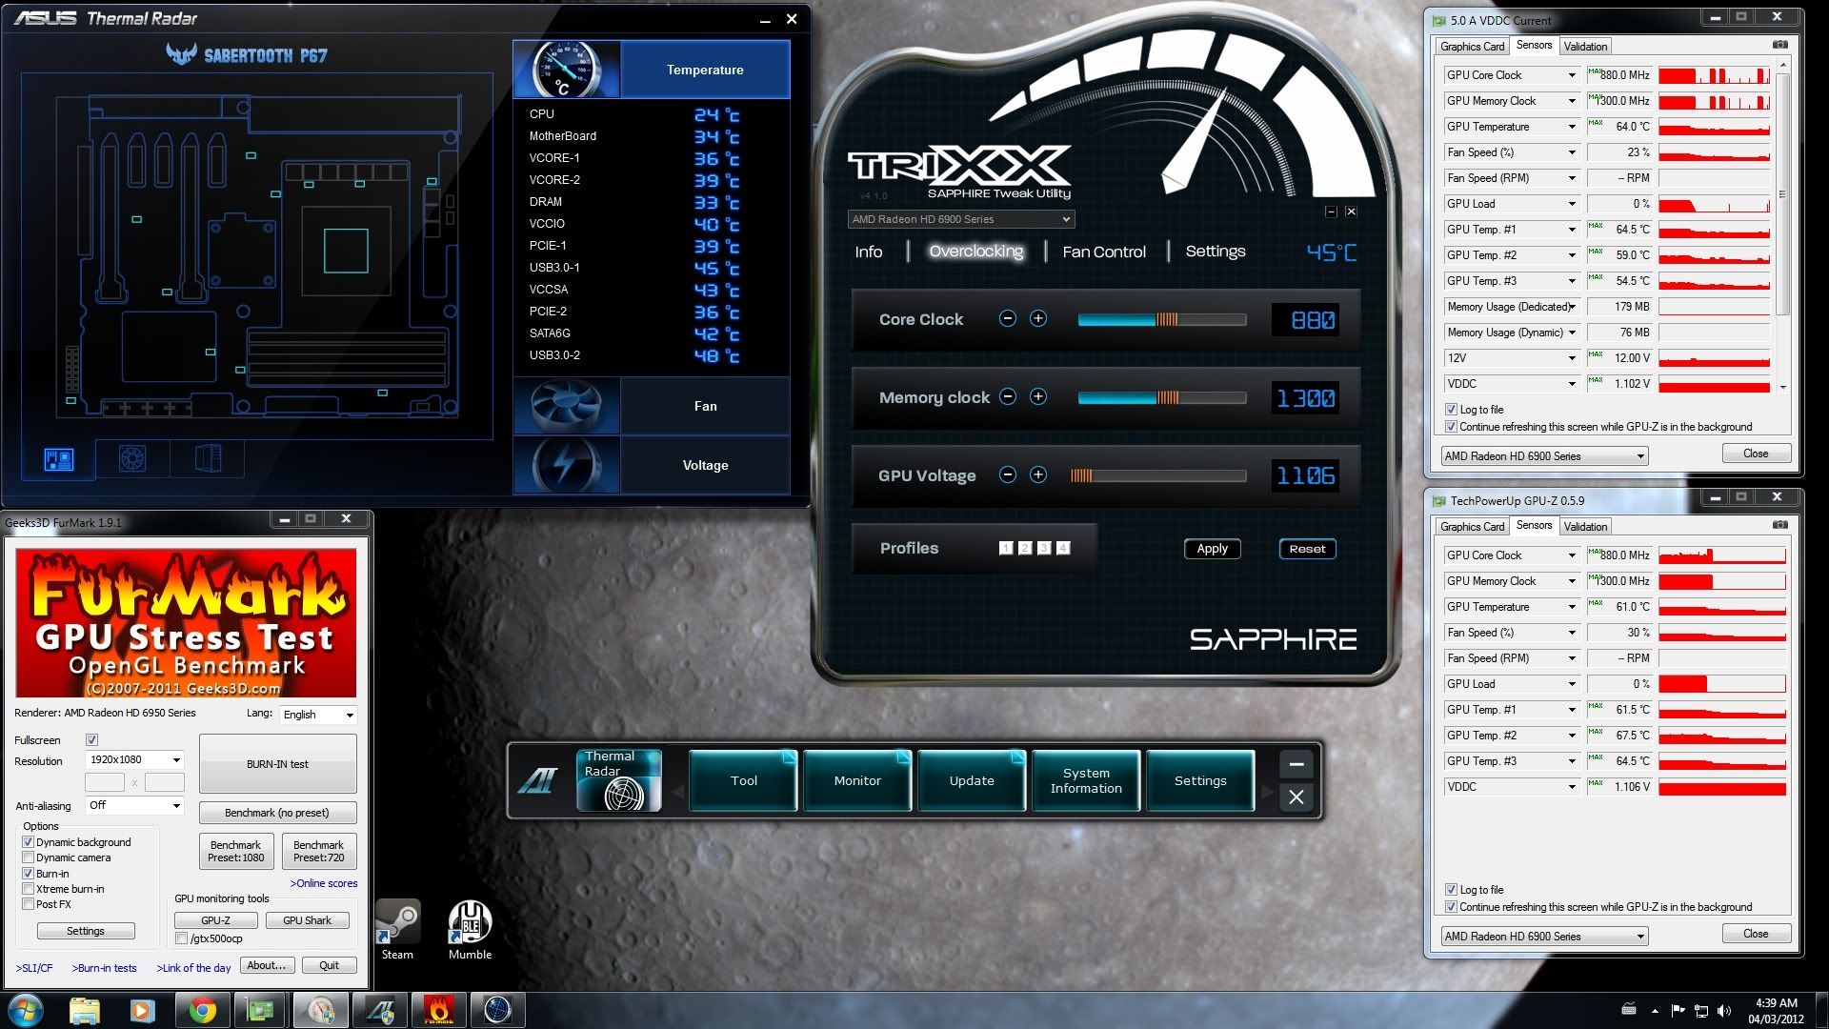Load TRIXX profile 3
Image resolution: width=1829 pixels, height=1029 pixels.
1044,548
